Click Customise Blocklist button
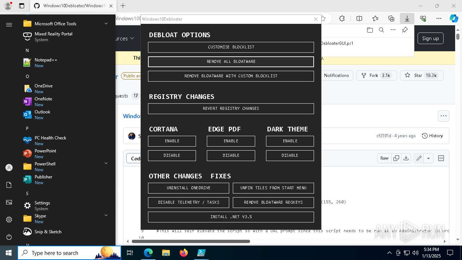The image size is (462, 260). click(231, 47)
